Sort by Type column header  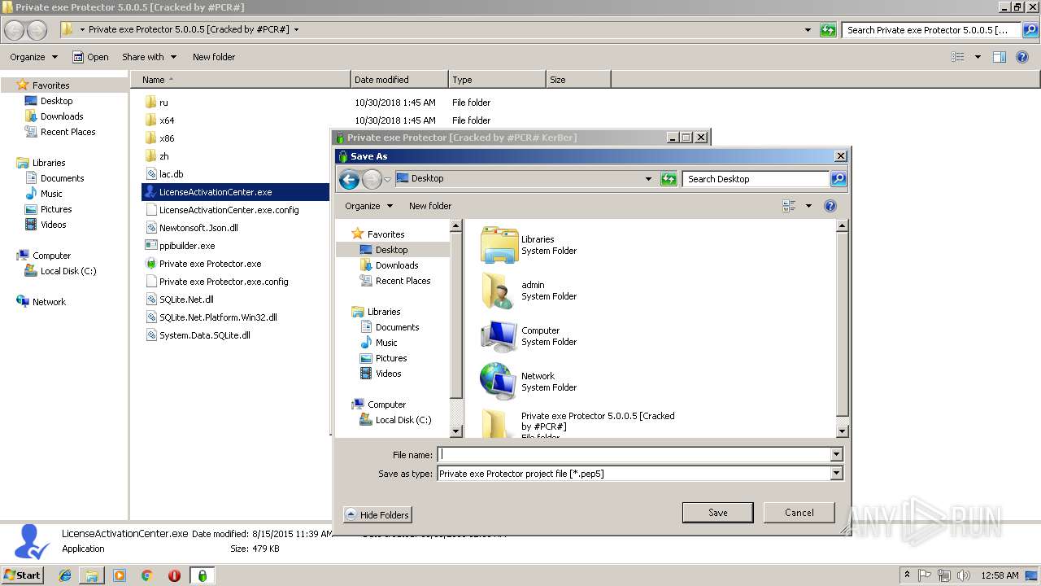coord(497,80)
